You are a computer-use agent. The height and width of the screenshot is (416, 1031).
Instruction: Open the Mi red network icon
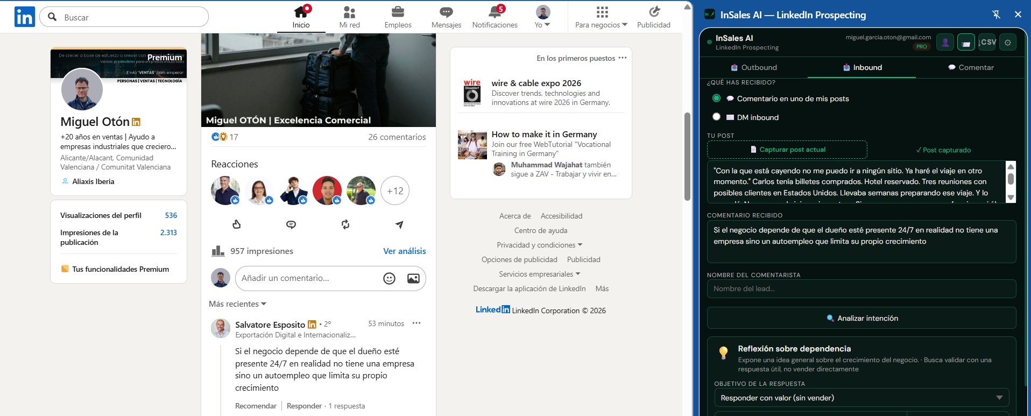coord(349,12)
